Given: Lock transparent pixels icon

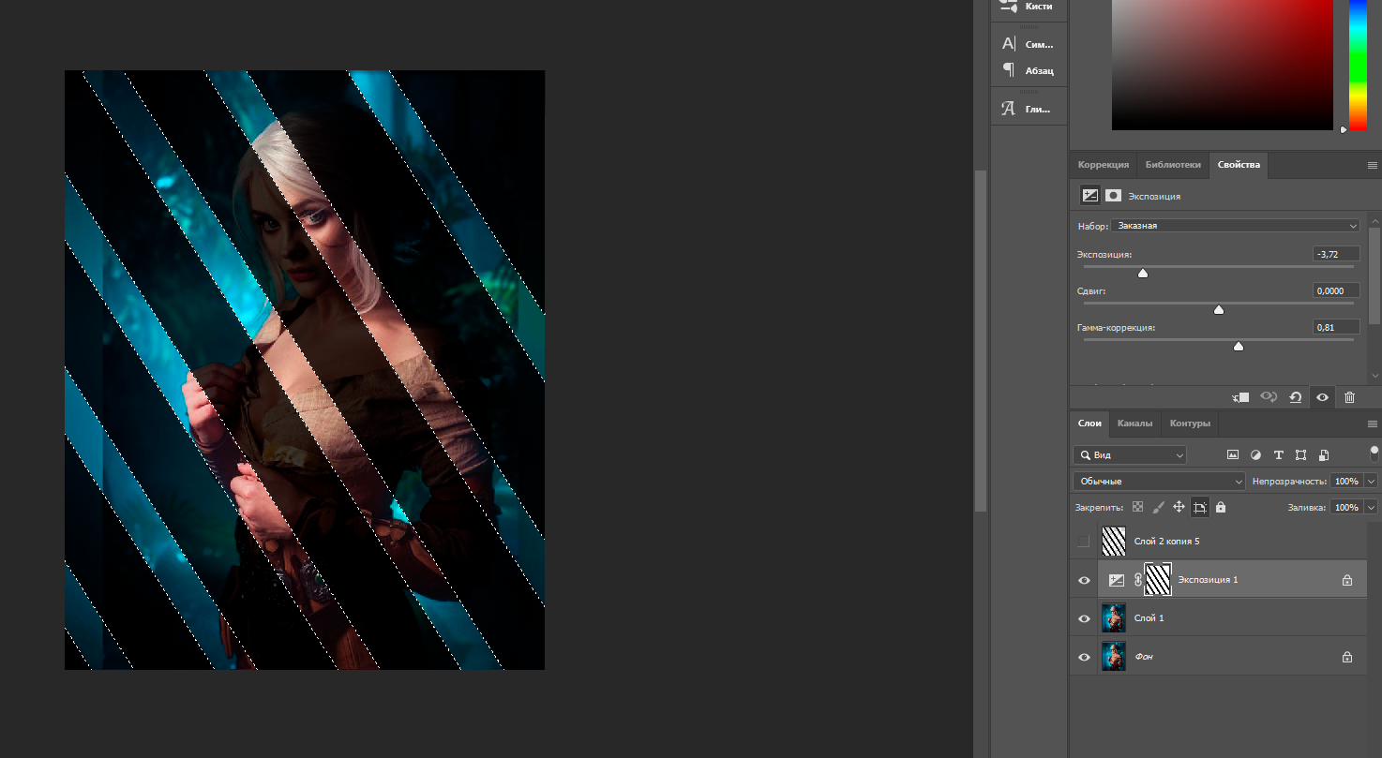Looking at the screenshot, I should [x=1137, y=507].
